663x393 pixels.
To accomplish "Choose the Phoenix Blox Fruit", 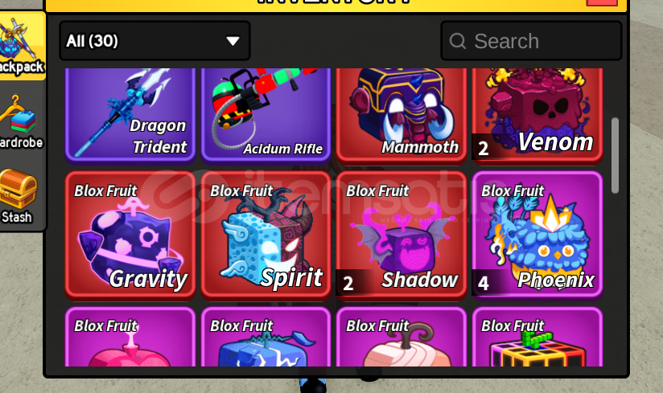I will click(537, 235).
